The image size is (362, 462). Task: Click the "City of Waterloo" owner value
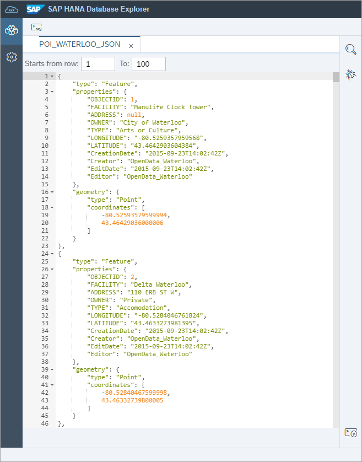(152, 122)
